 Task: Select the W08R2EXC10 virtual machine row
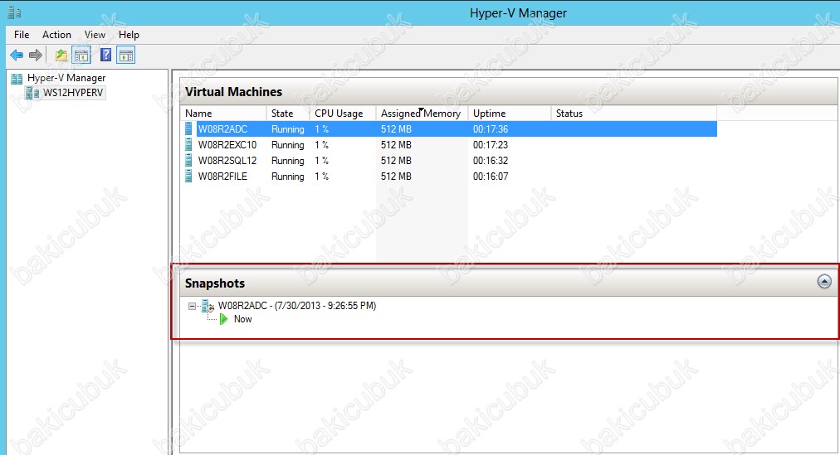tap(449, 144)
